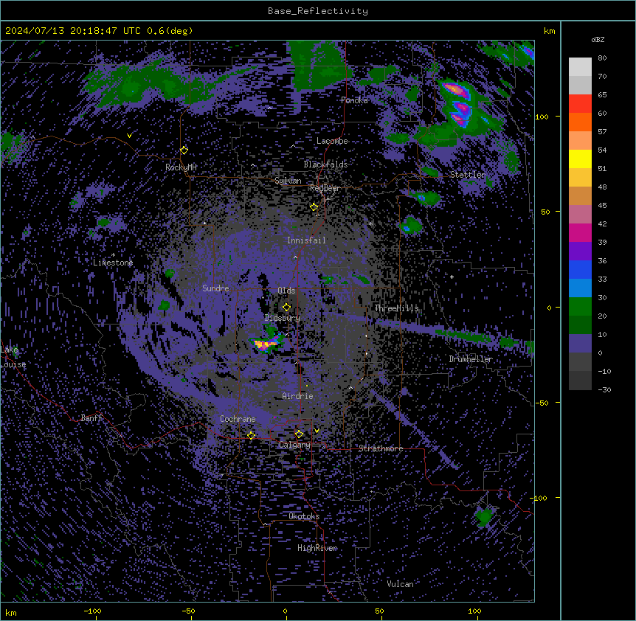Click the -100 tick label on the bottom axis
Image resolution: width=636 pixels, height=621 pixels.
point(92,611)
